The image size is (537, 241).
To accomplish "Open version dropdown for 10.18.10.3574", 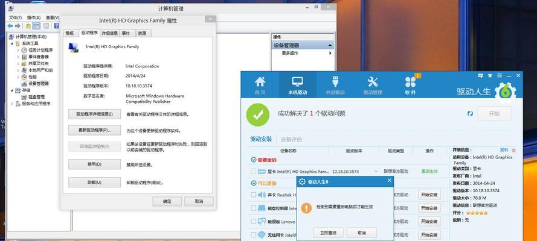I will coord(376,171).
